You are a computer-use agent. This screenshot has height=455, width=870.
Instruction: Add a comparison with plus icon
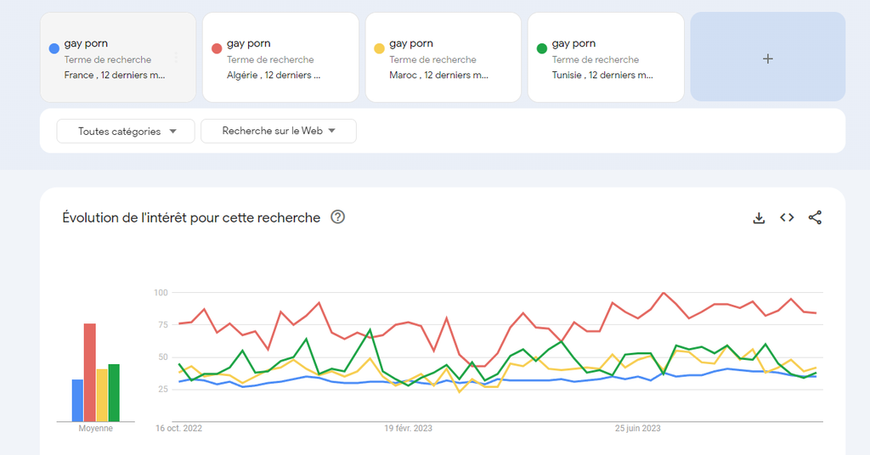(x=767, y=59)
